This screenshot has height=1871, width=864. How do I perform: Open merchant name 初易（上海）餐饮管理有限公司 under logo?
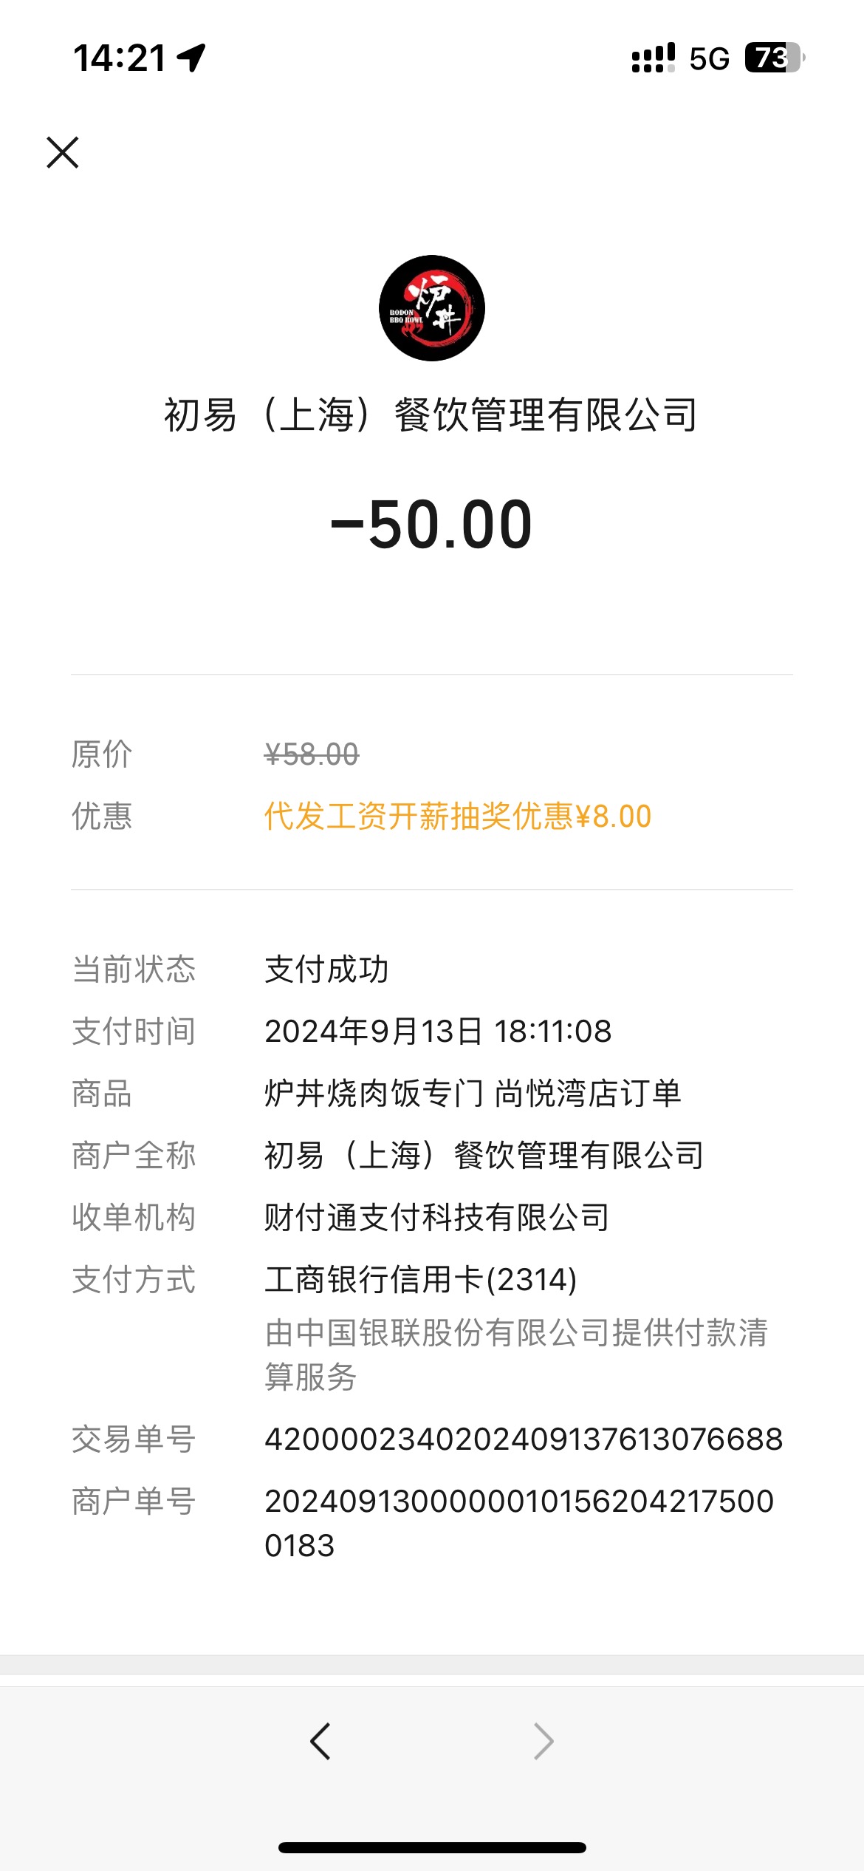click(431, 415)
